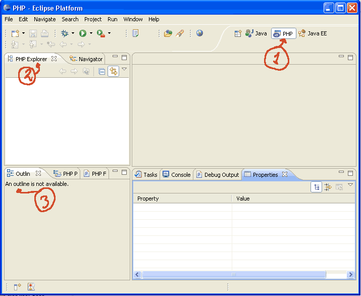The image size is (361, 296).
Task: Click the Print icon
Action: 44,34
